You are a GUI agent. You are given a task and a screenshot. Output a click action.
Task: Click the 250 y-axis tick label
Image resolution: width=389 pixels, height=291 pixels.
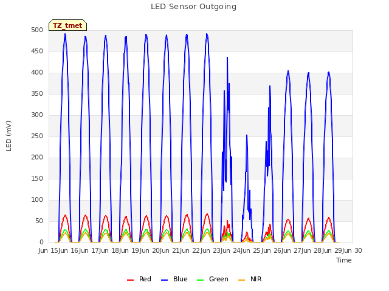37,136
